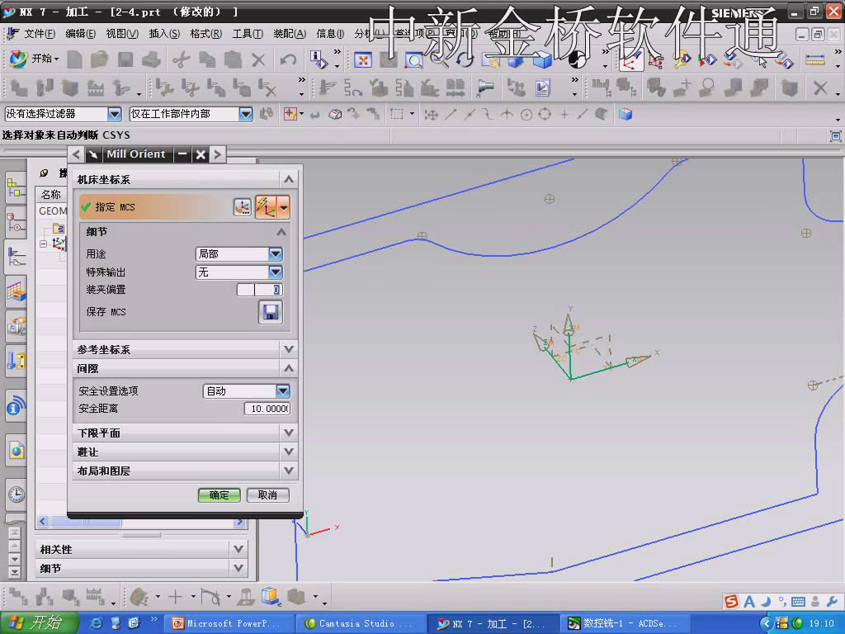Viewport: 845px width, 634px height.
Task: Click the rectangle selection icon in selection bar
Action: 397,114
